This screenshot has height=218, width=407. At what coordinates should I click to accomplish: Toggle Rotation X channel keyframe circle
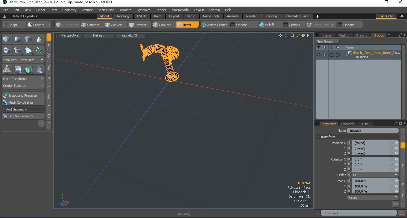[349, 159]
